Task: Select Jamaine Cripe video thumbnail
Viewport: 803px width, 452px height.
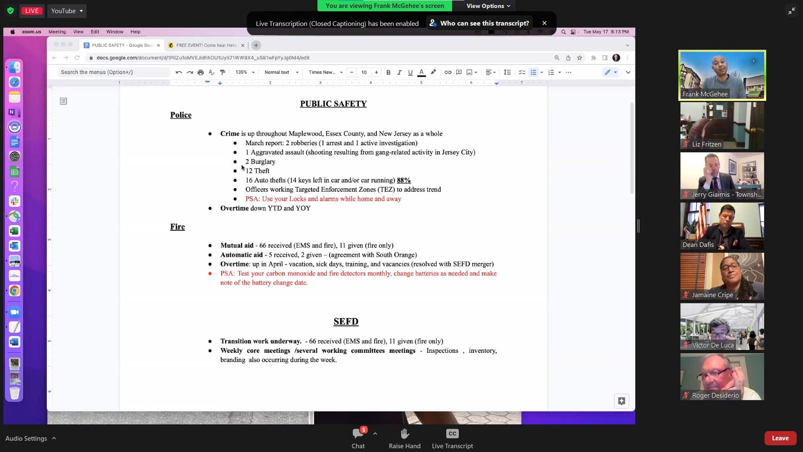Action: [722, 276]
